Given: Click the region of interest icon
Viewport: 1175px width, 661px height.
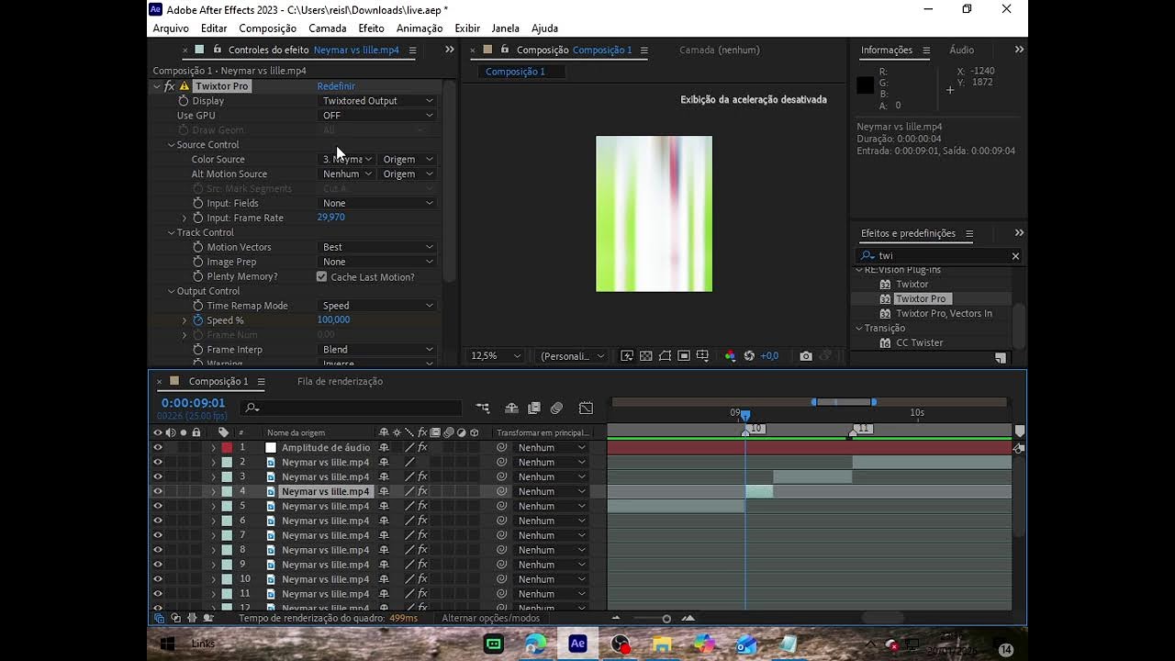Looking at the screenshot, I should click(684, 356).
